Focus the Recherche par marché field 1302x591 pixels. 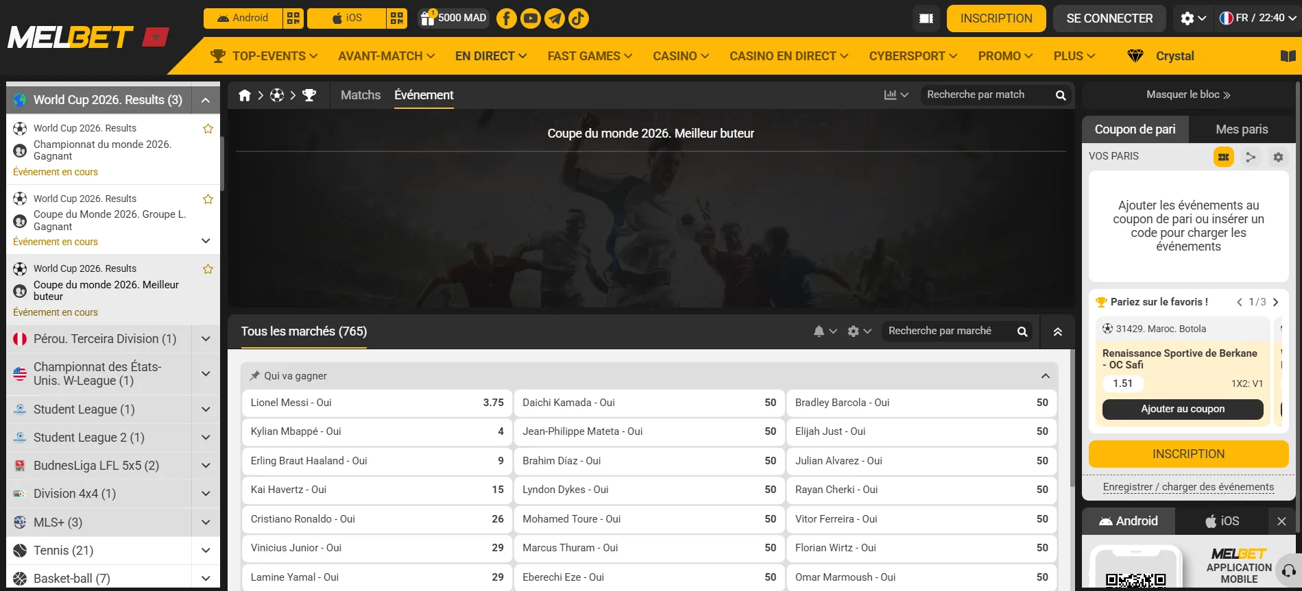click(948, 331)
